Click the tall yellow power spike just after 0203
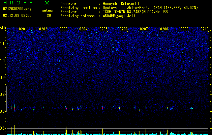Image resolution: width=212 pixels, height=135 pixels. coord(65,130)
